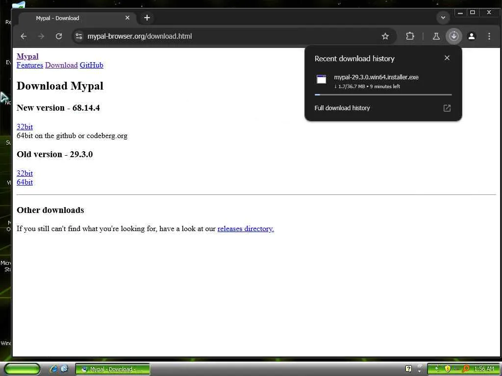The width and height of the screenshot is (502, 376).
Task: Click the orange magnifier tray icon
Action: click(466, 369)
